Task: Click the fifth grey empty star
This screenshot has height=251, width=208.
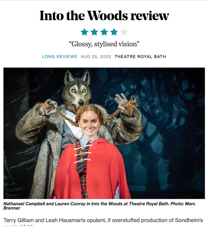Action: pos(124,32)
